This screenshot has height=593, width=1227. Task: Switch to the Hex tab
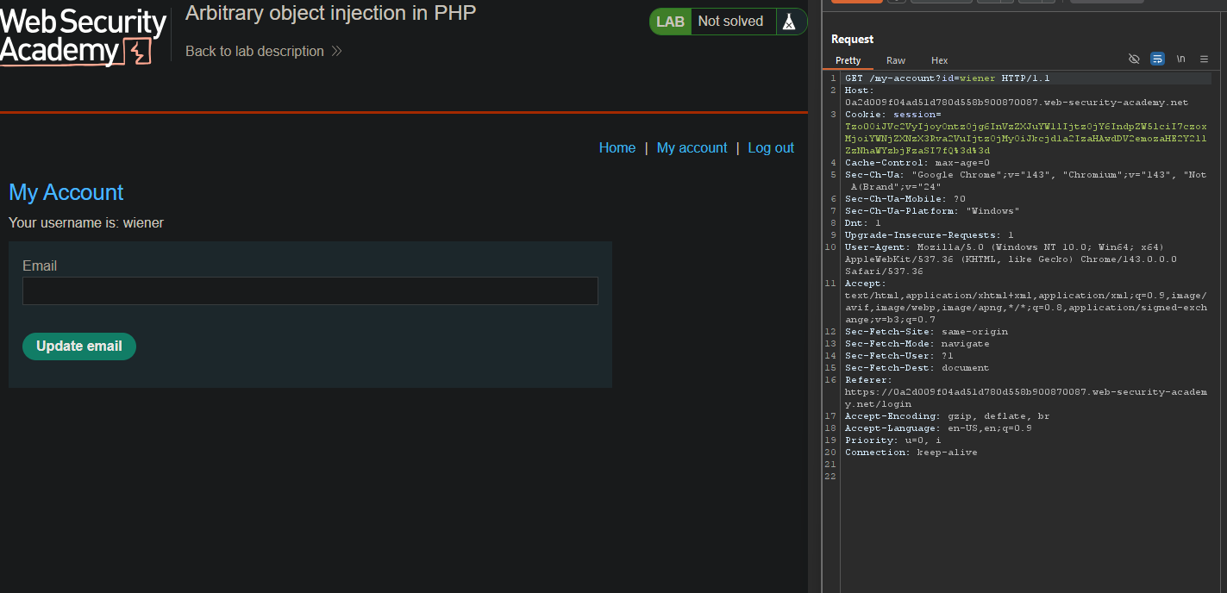(940, 60)
